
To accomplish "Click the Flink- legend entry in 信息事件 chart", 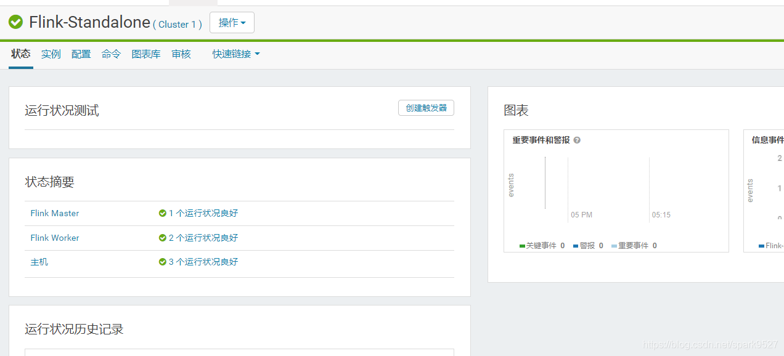I will pyautogui.click(x=772, y=246).
